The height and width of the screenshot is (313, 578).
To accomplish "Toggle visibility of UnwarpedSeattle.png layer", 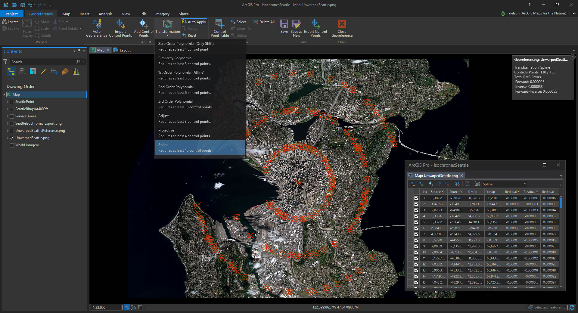I will point(12,138).
